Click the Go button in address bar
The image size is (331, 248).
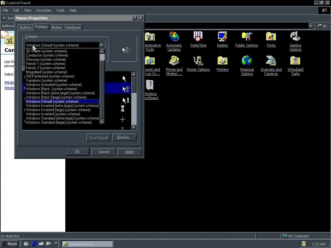322,26
